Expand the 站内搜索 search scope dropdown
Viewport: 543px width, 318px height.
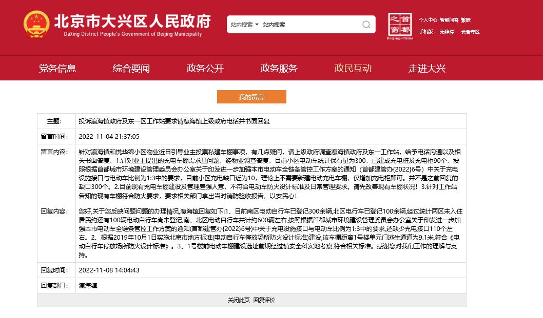click(x=244, y=25)
